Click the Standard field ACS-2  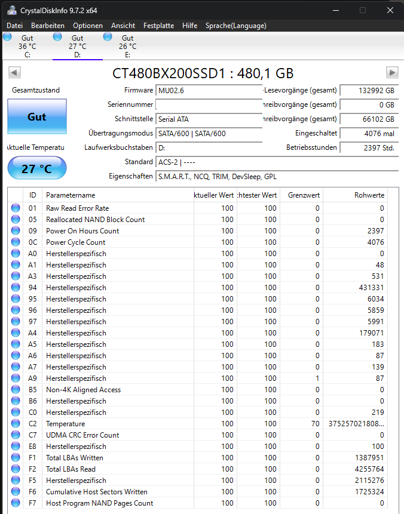(277, 162)
